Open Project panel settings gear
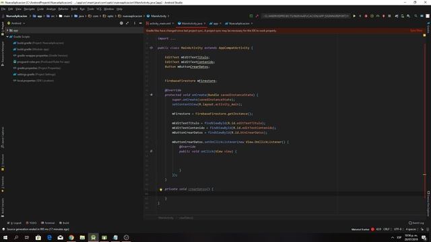Image resolution: width=431 pixels, height=242 pixels. tap(135, 24)
